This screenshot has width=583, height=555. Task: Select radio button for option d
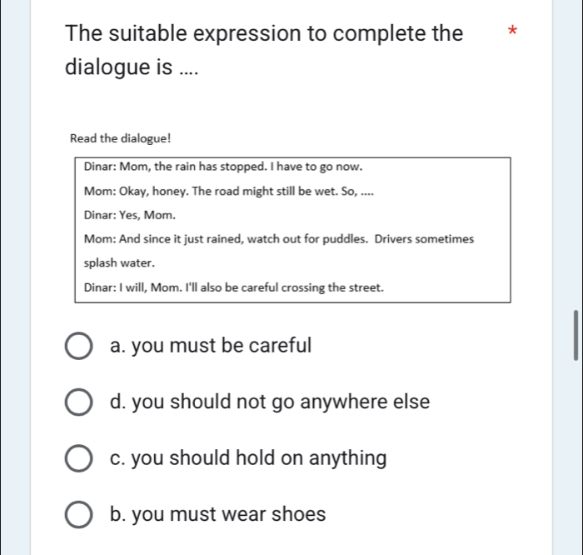pyautogui.click(x=78, y=402)
